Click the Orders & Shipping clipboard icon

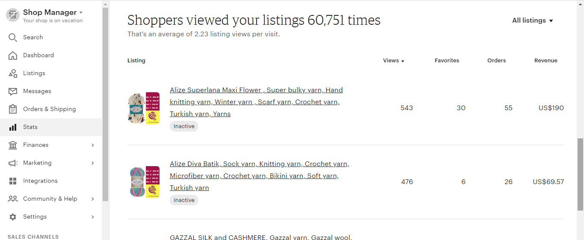point(13,109)
